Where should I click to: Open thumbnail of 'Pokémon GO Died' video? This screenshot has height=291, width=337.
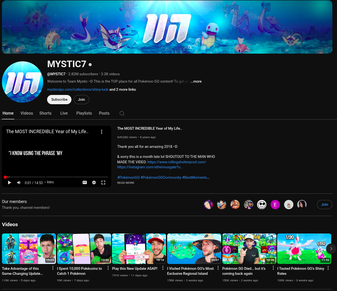[249, 249]
